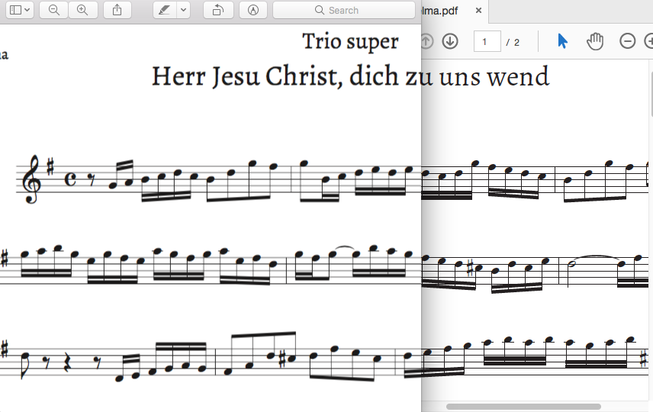The image size is (653, 412).
Task: Go to previous page in PDF viewer
Action: [426, 41]
